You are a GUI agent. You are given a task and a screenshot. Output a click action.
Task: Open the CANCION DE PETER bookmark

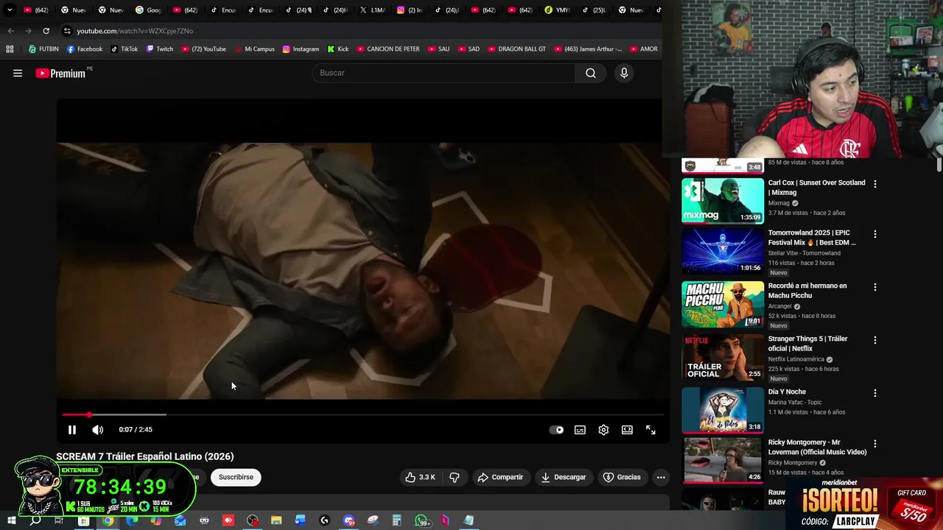pyautogui.click(x=388, y=49)
